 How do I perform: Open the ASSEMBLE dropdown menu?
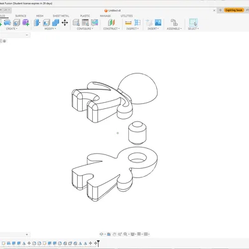pos(174,29)
